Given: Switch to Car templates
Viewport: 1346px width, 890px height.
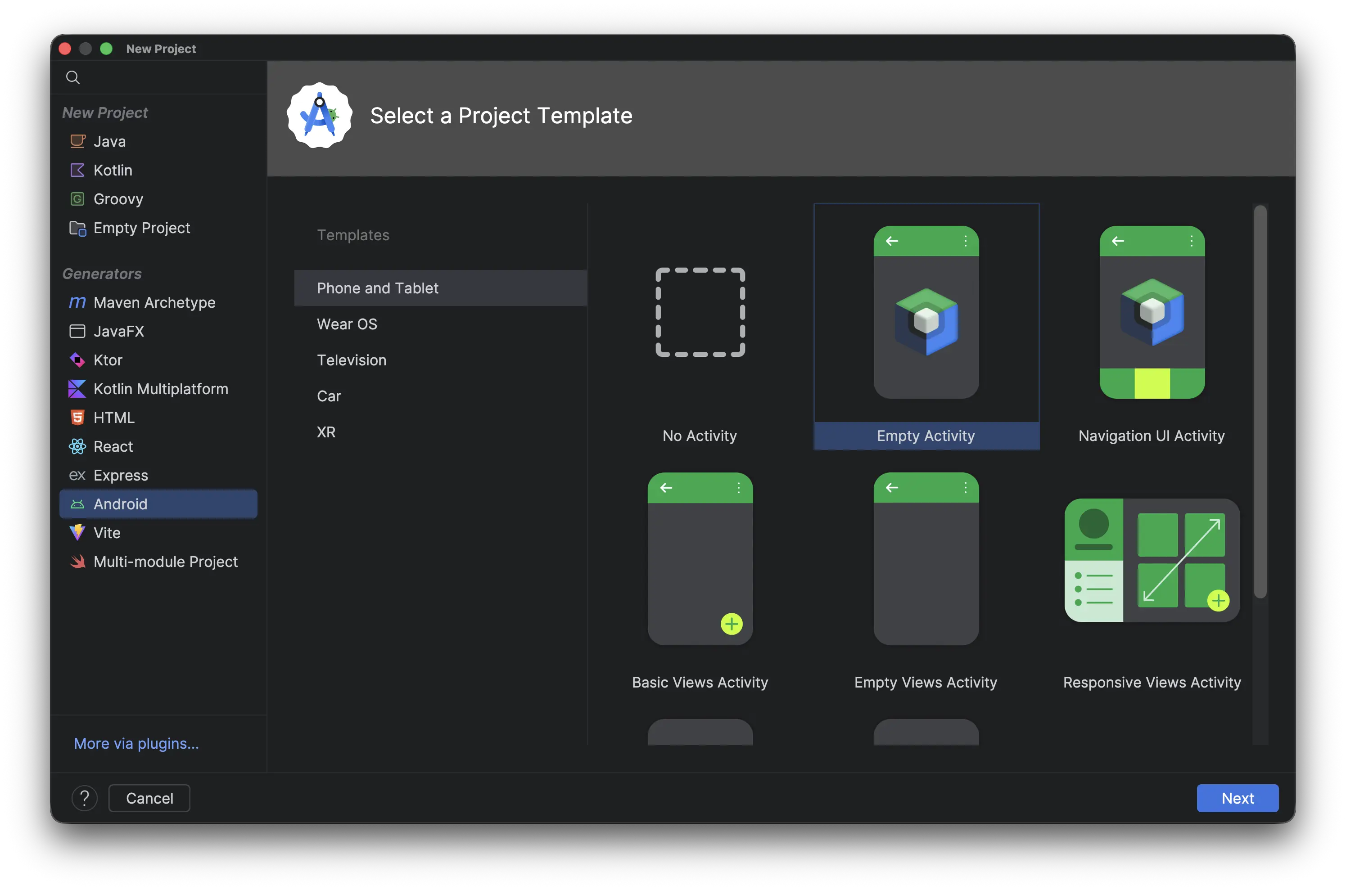Looking at the screenshot, I should (x=440, y=396).
